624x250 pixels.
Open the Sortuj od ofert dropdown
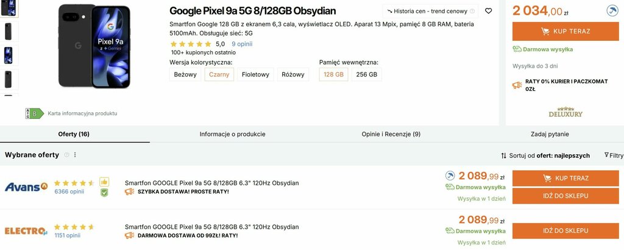click(x=545, y=155)
